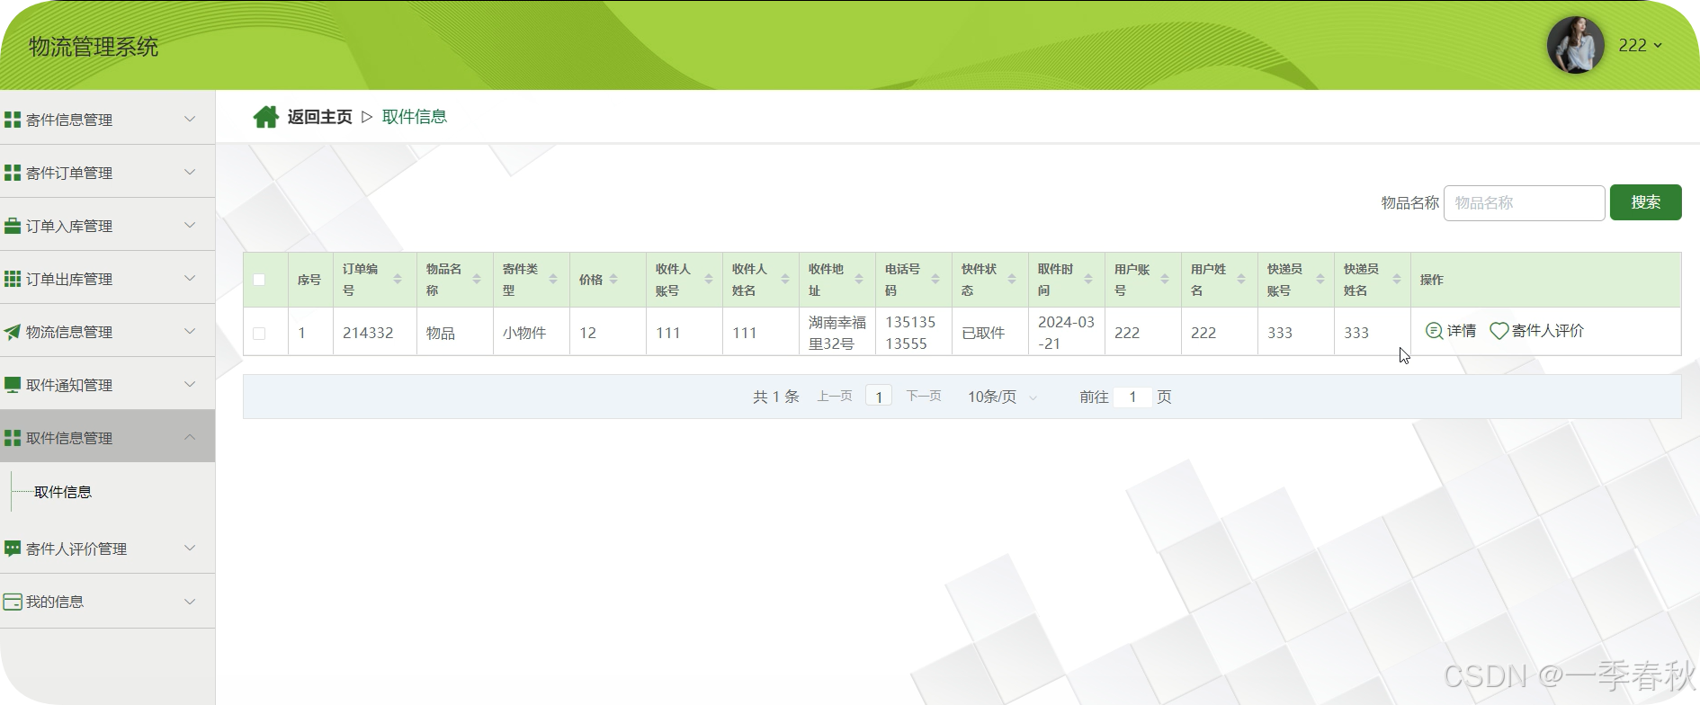Sort by 物品名称 column arrows
This screenshot has width=1700, height=705.
(x=477, y=280)
